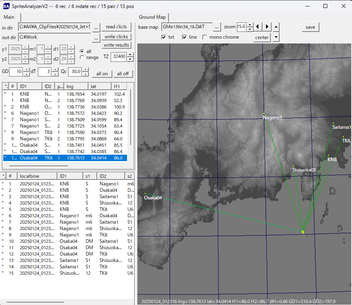Enable the mono chrome checkbox

205,37
